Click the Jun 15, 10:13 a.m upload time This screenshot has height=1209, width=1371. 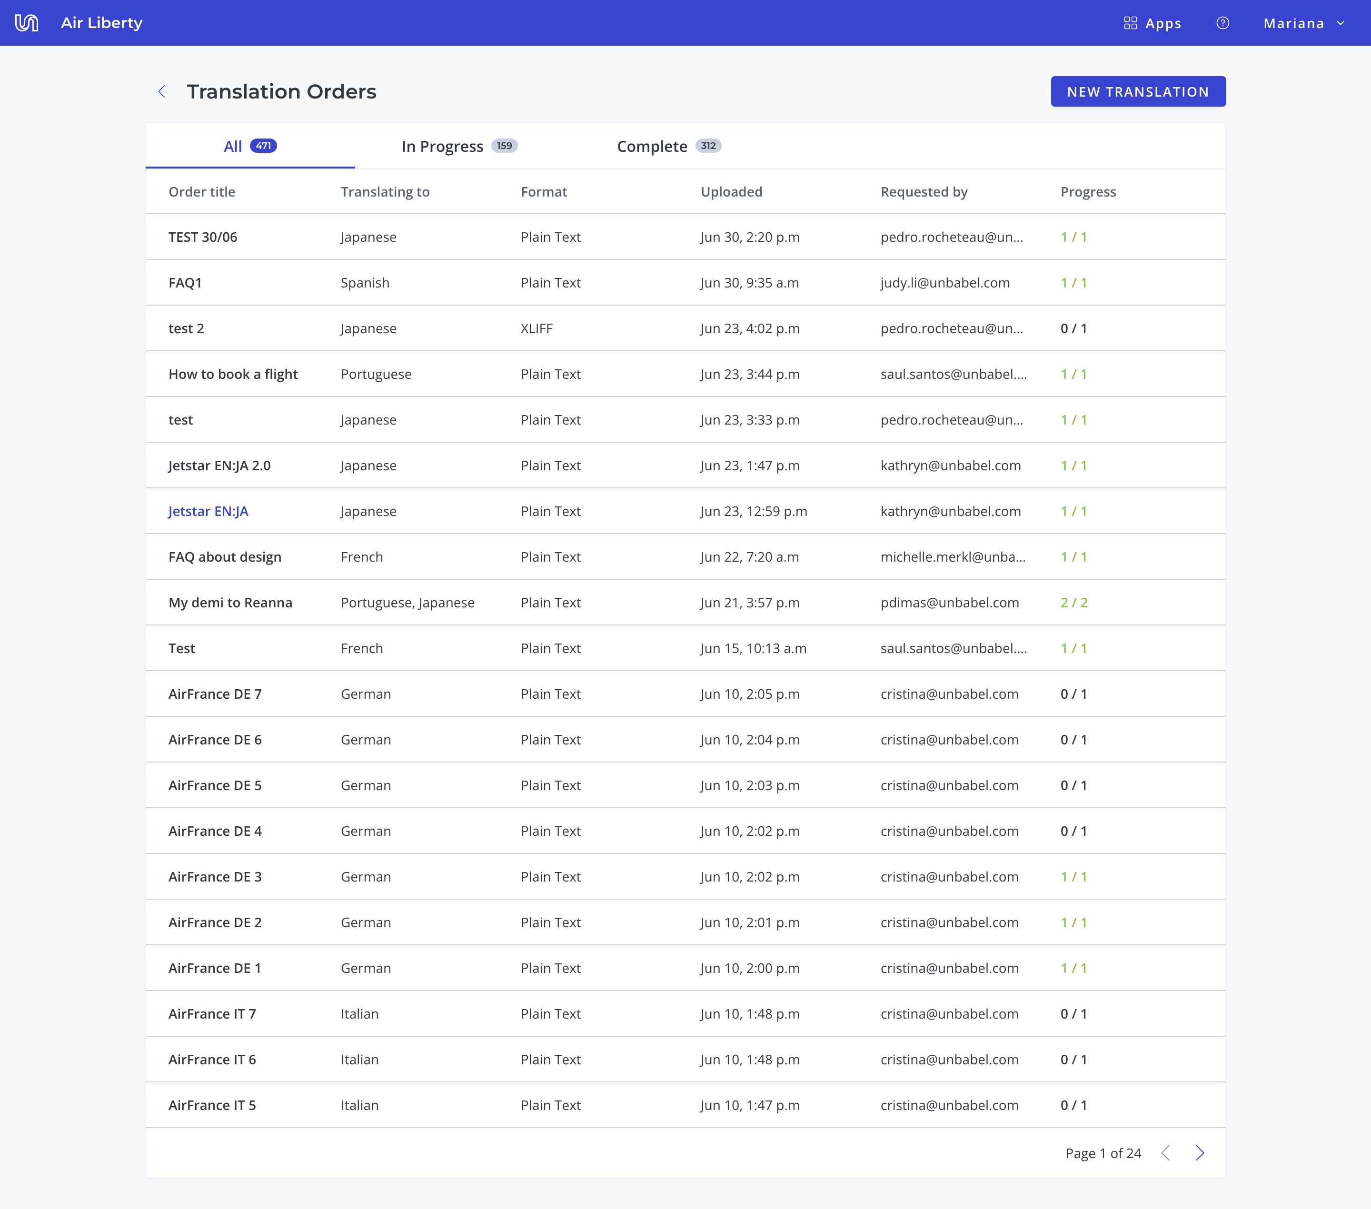point(753,648)
